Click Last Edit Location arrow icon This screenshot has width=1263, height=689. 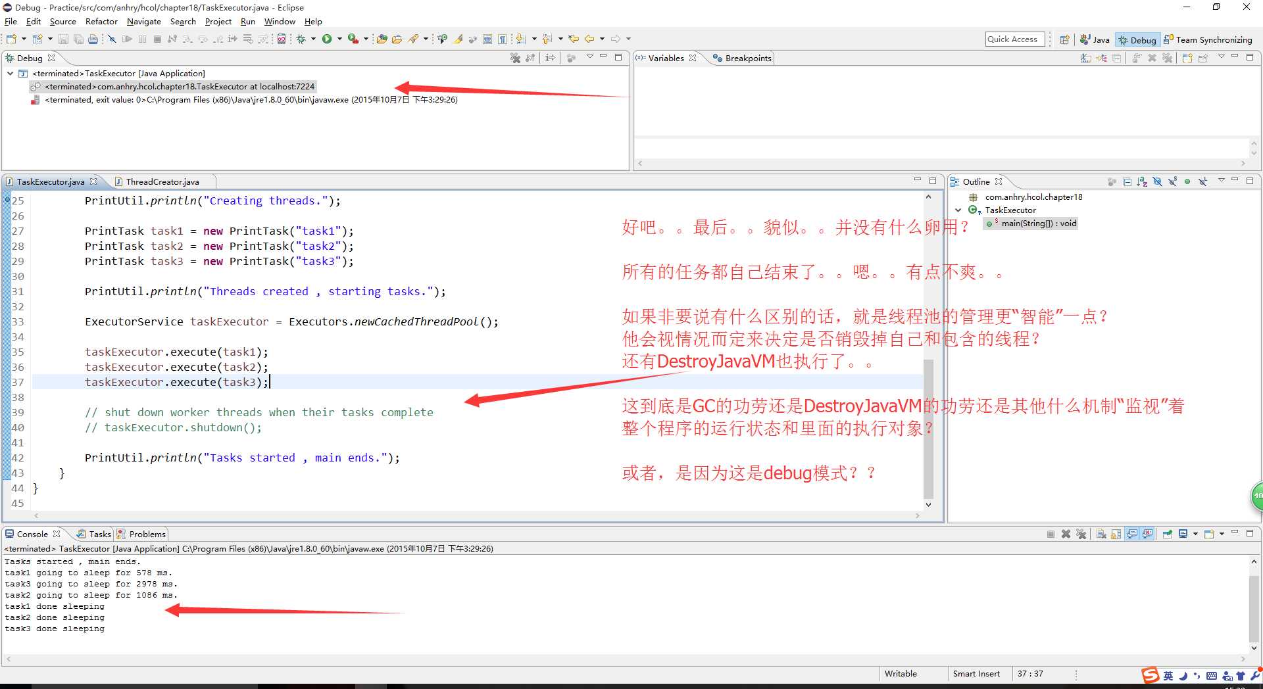(574, 39)
